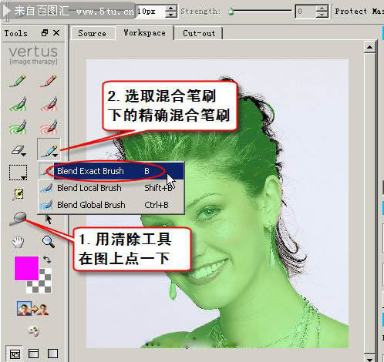Click the two-portraits compare icon
Viewport: 384px width, 362px height.
pos(32,309)
